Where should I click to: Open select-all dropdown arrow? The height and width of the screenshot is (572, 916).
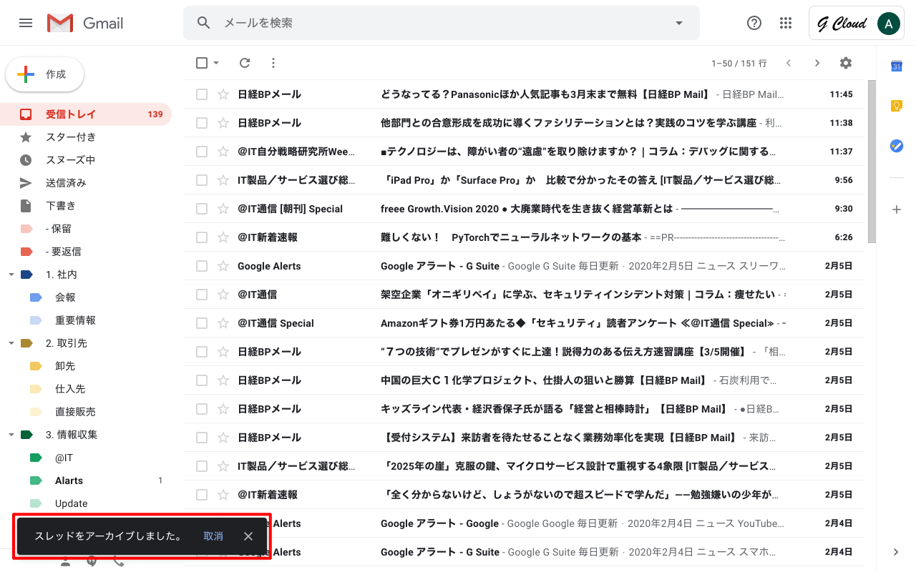coord(216,63)
